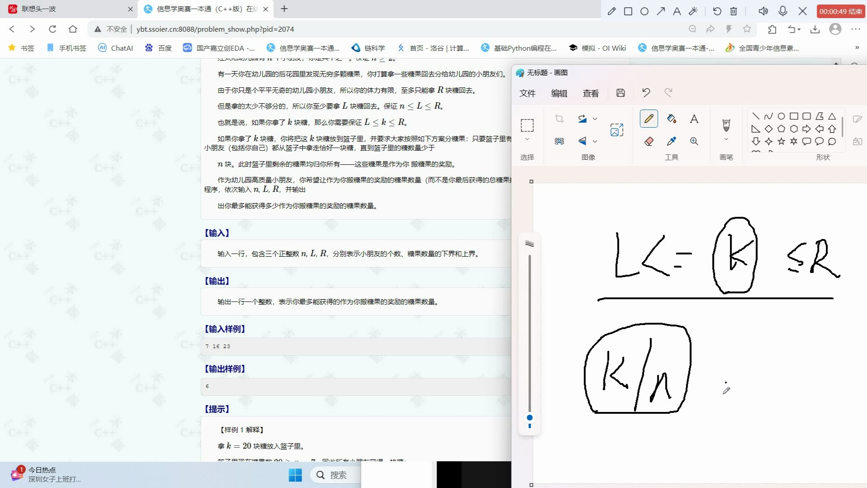Reload the current browser page

pos(52,29)
